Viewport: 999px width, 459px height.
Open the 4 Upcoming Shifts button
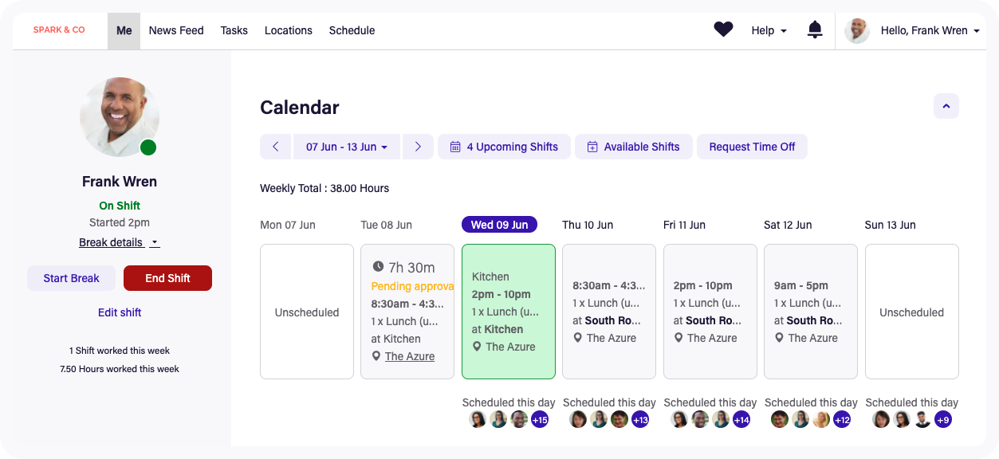click(504, 147)
